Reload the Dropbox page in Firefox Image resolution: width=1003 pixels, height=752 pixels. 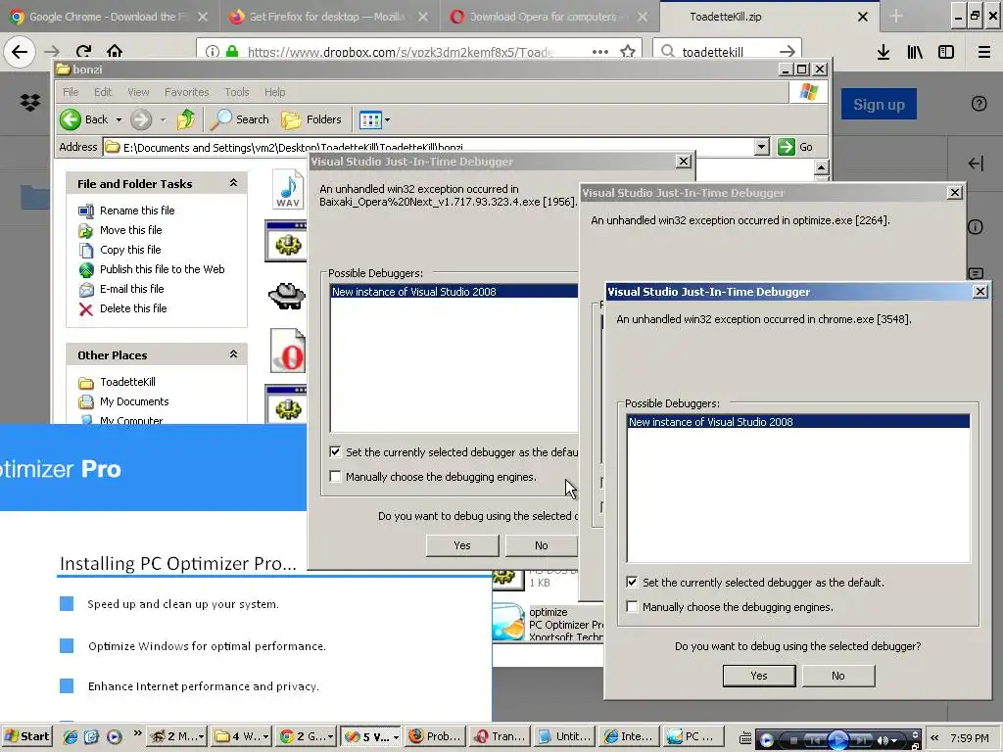coord(83,51)
